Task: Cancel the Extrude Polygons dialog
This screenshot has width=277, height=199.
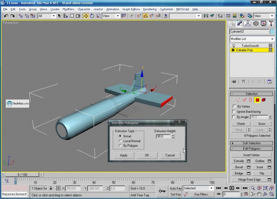Action: click(170, 155)
